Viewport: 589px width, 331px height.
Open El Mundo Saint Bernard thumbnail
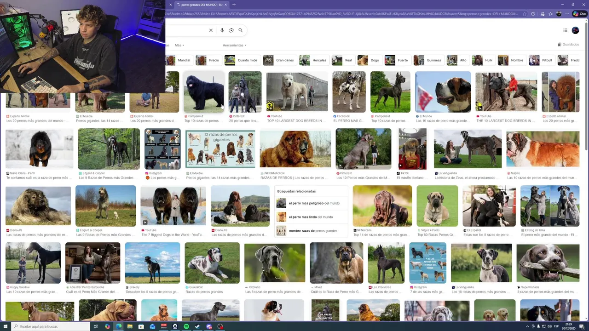point(443,92)
